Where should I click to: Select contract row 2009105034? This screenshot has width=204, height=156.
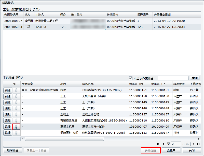(x=13, y=27)
